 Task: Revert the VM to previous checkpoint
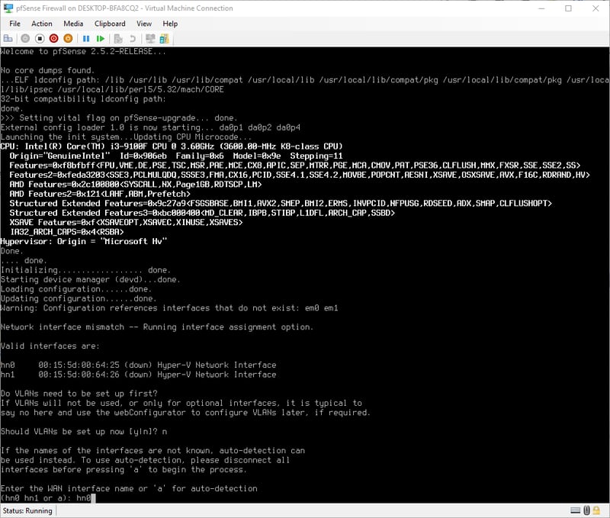tap(132, 38)
